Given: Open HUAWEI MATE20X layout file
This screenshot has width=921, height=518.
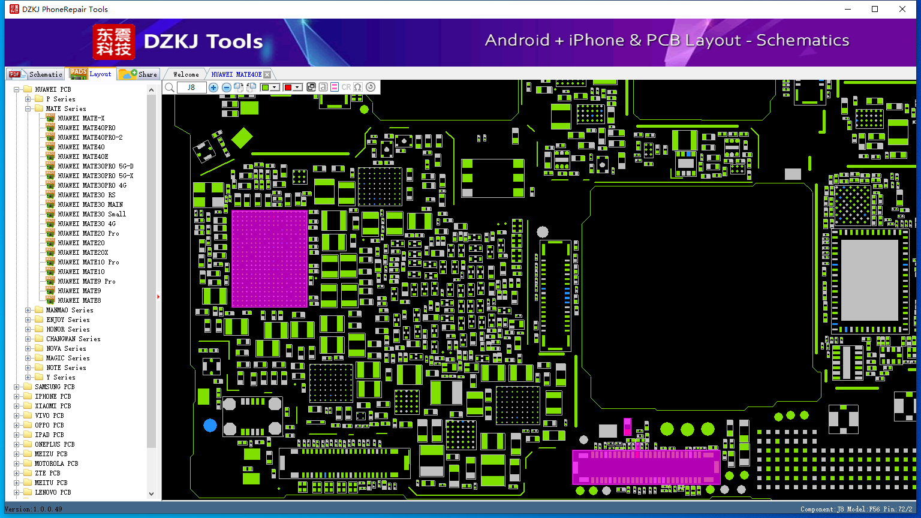Looking at the screenshot, I should point(83,252).
